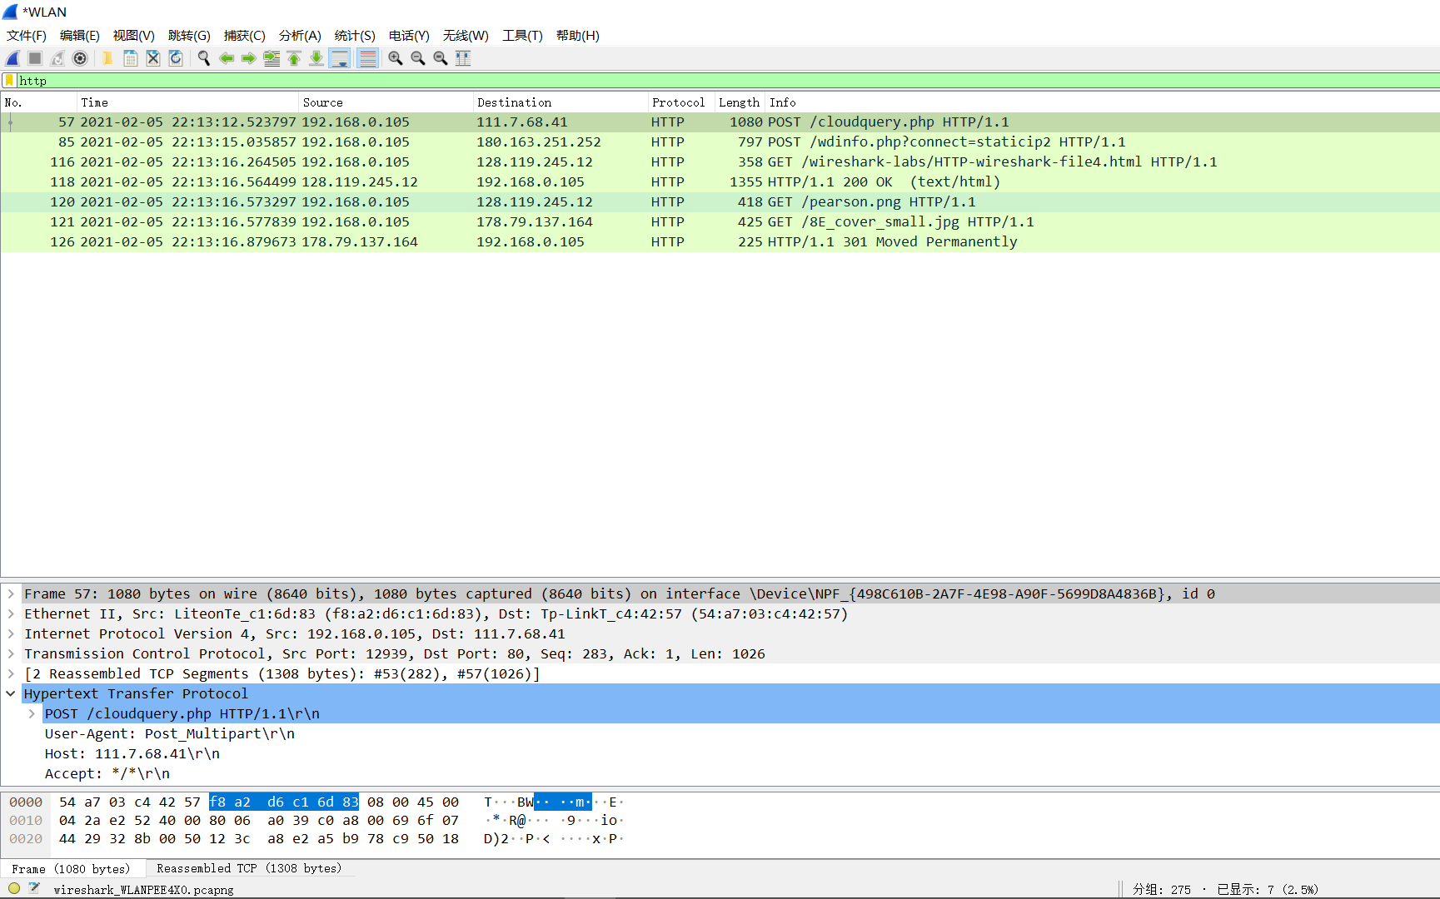Screen dimensions: 1440x899
Task: Sort packets by the No. column
Action: (39, 102)
